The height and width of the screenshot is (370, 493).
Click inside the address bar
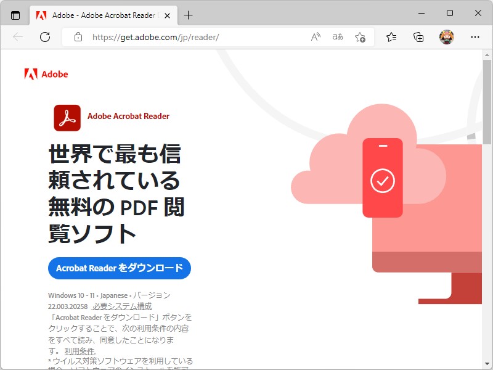pos(185,37)
